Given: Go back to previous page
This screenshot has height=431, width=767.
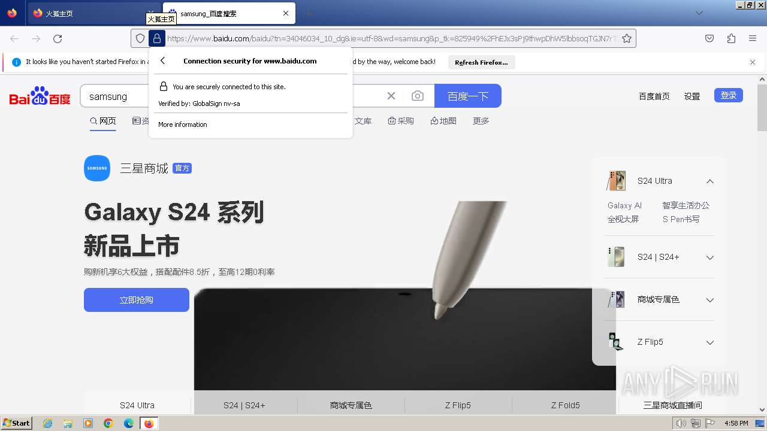Looking at the screenshot, I should 14,38.
